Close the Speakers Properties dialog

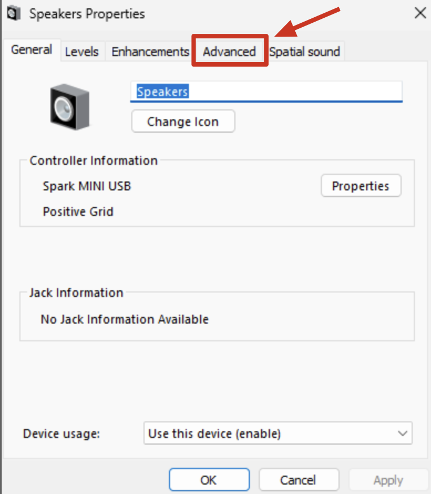(x=420, y=13)
